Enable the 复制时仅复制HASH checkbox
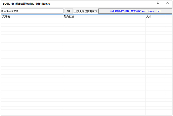Viewport: 173px width, 116px height. 75,11
